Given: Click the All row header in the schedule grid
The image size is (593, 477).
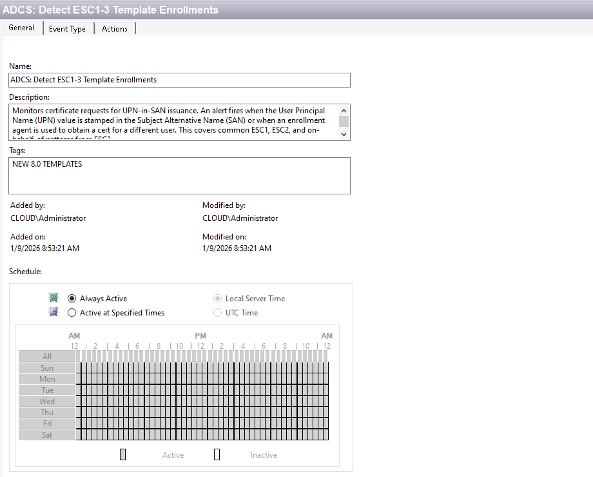Looking at the screenshot, I should (47, 356).
